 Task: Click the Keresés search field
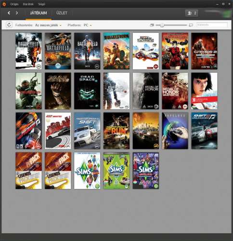[212, 25]
